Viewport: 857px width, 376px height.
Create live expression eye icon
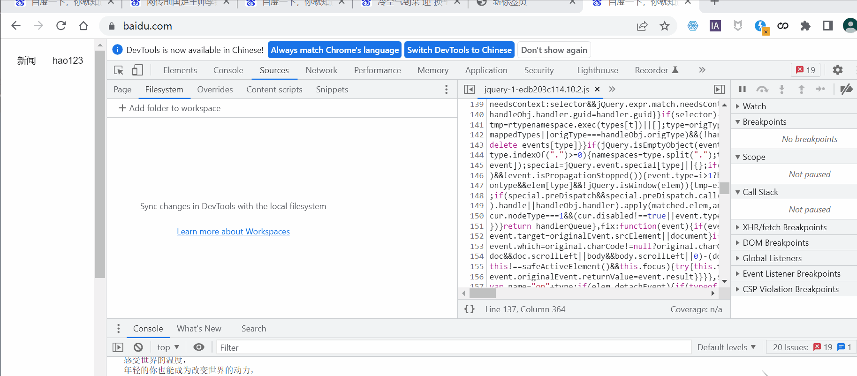tap(199, 347)
